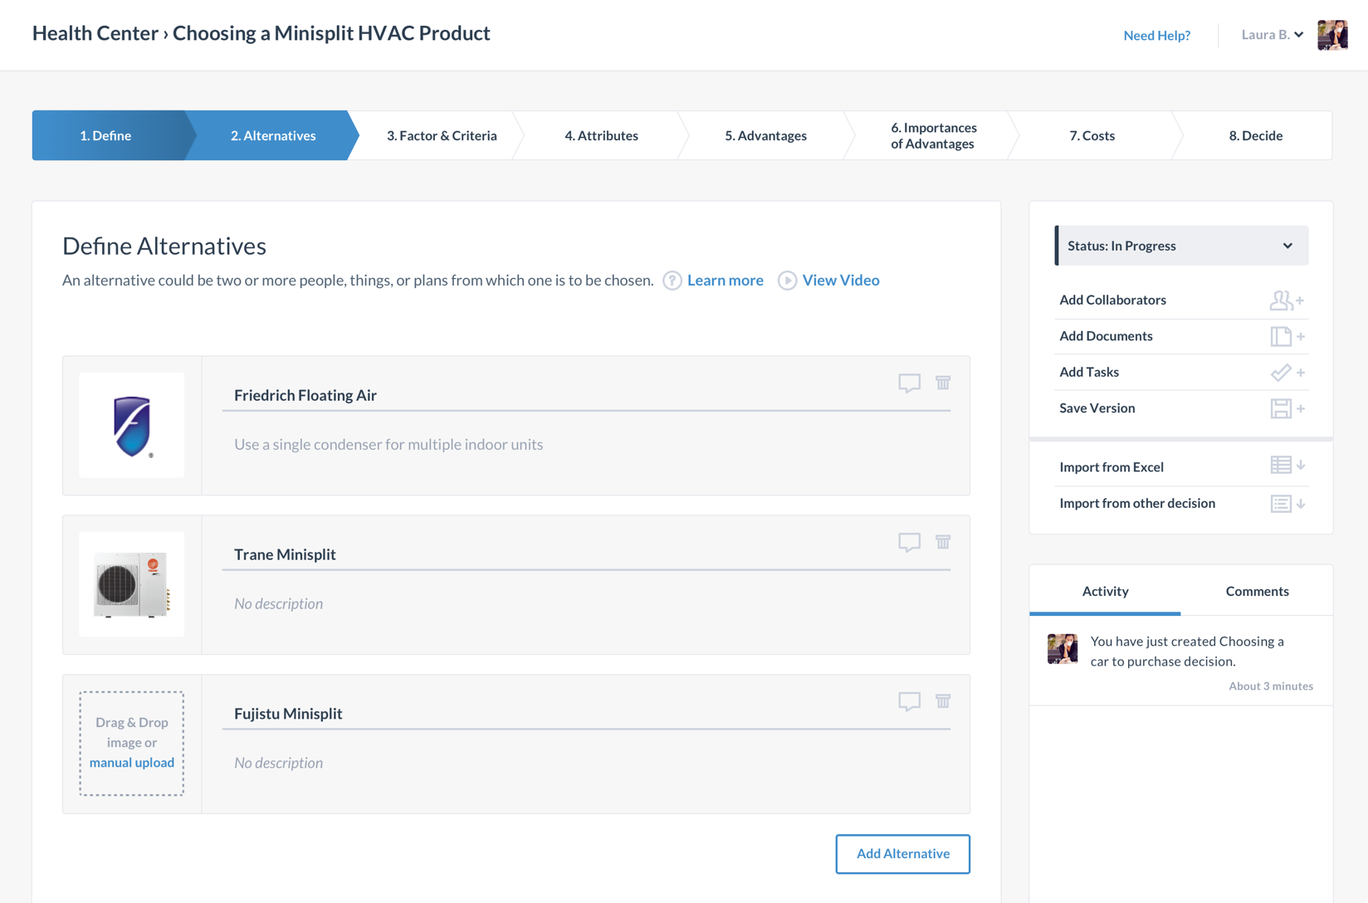This screenshot has width=1368, height=903.
Task: Click Health Center breadcrumb
Action: point(95,33)
